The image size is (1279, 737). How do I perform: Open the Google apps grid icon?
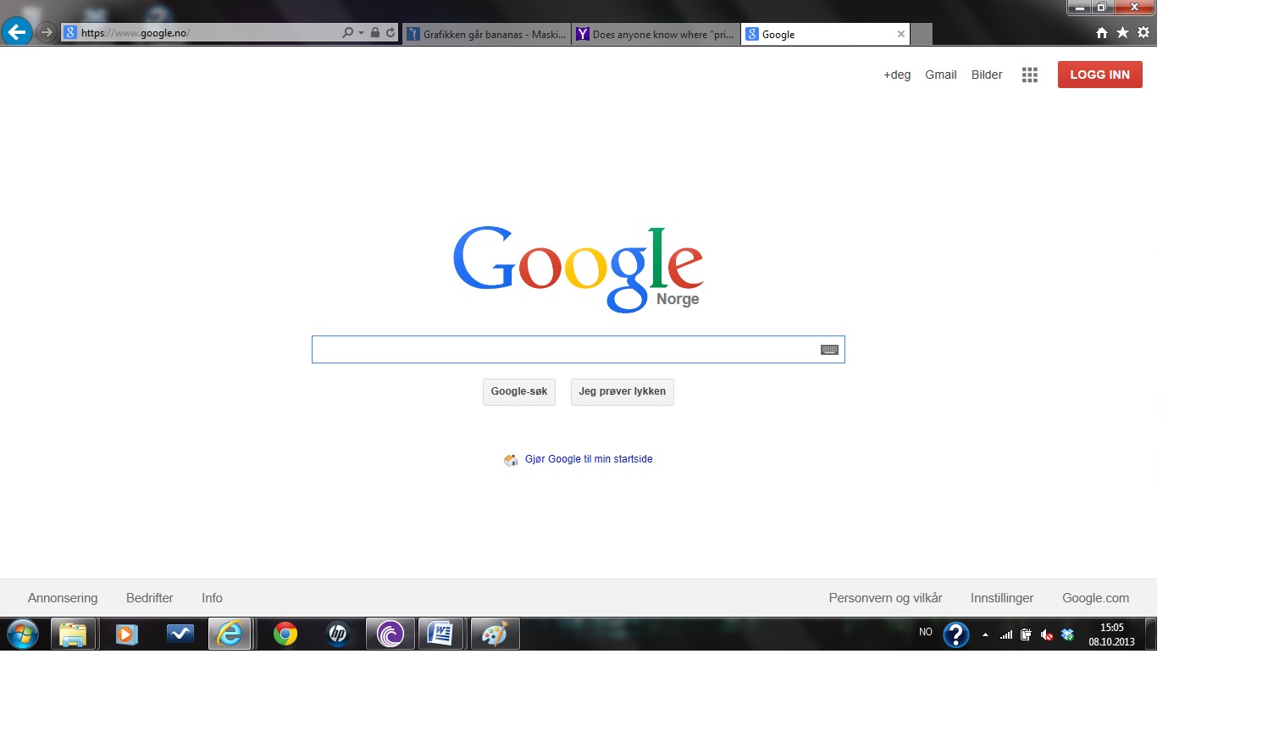(x=1030, y=75)
